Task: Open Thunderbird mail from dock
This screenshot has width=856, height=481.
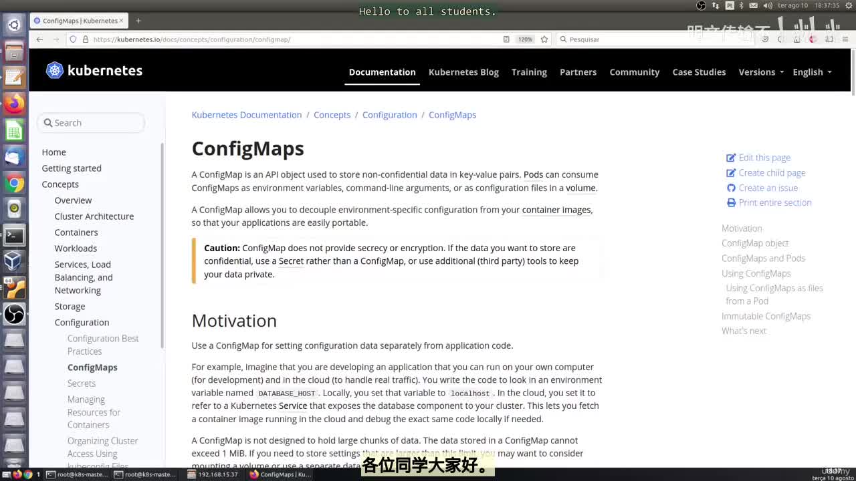Action: pyautogui.click(x=14, y=156)
